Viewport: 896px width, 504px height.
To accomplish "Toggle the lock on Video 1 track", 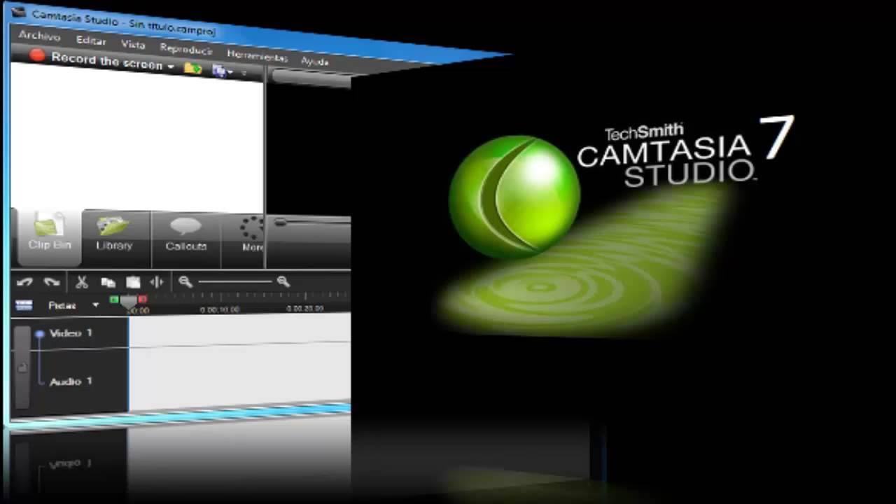I will pos(22,367).
